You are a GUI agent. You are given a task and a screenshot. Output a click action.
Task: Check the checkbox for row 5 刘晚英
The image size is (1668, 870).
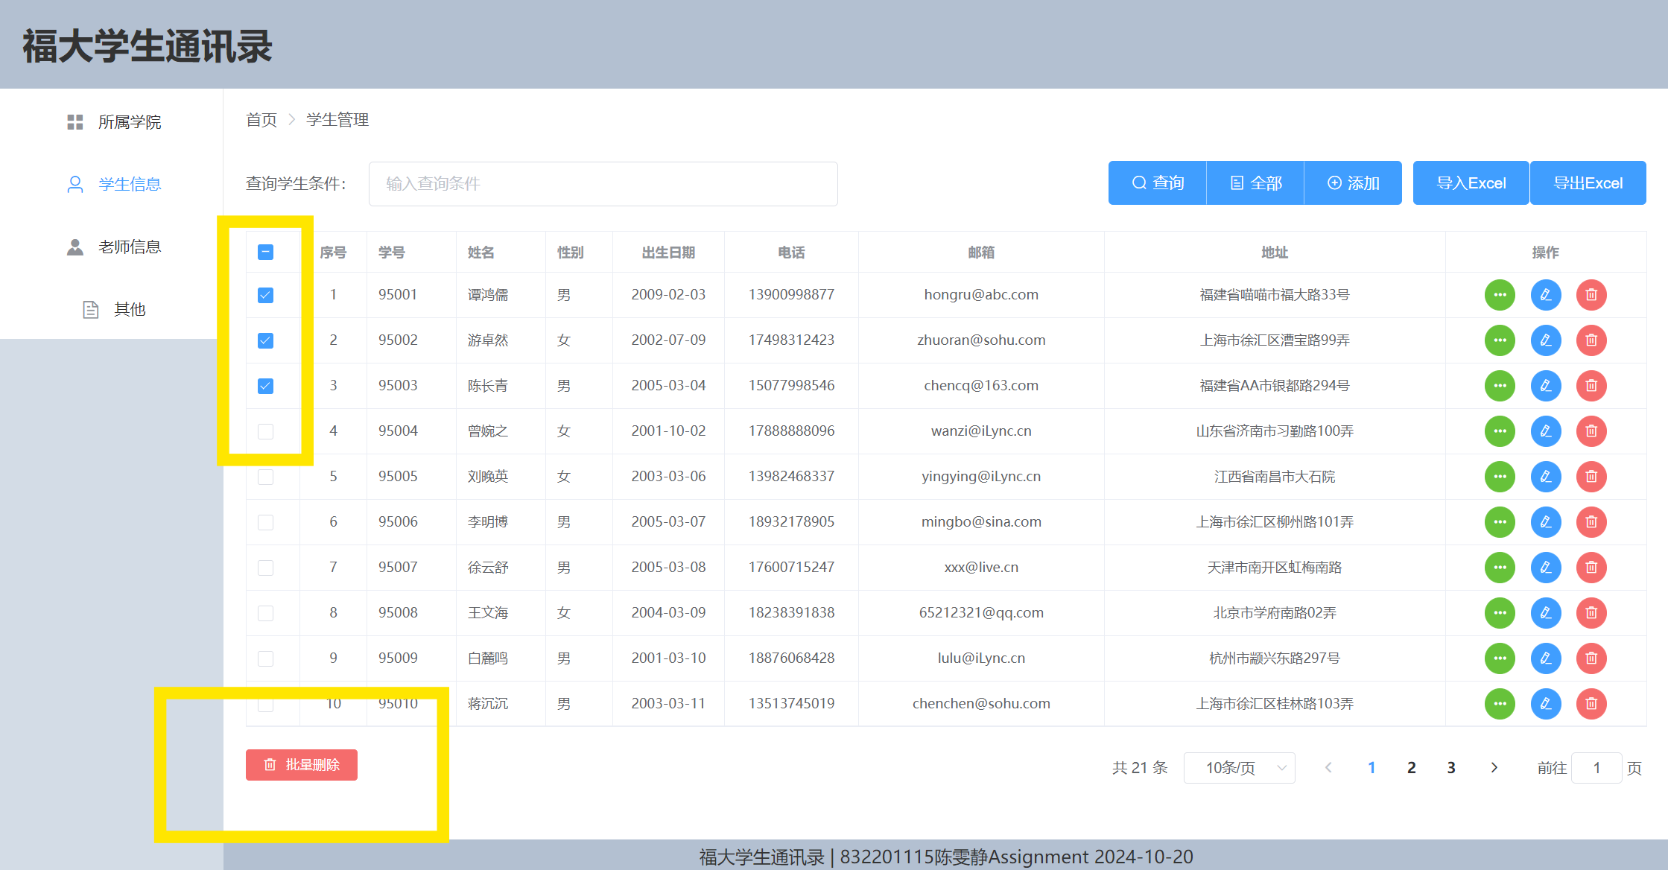[265, 477]
